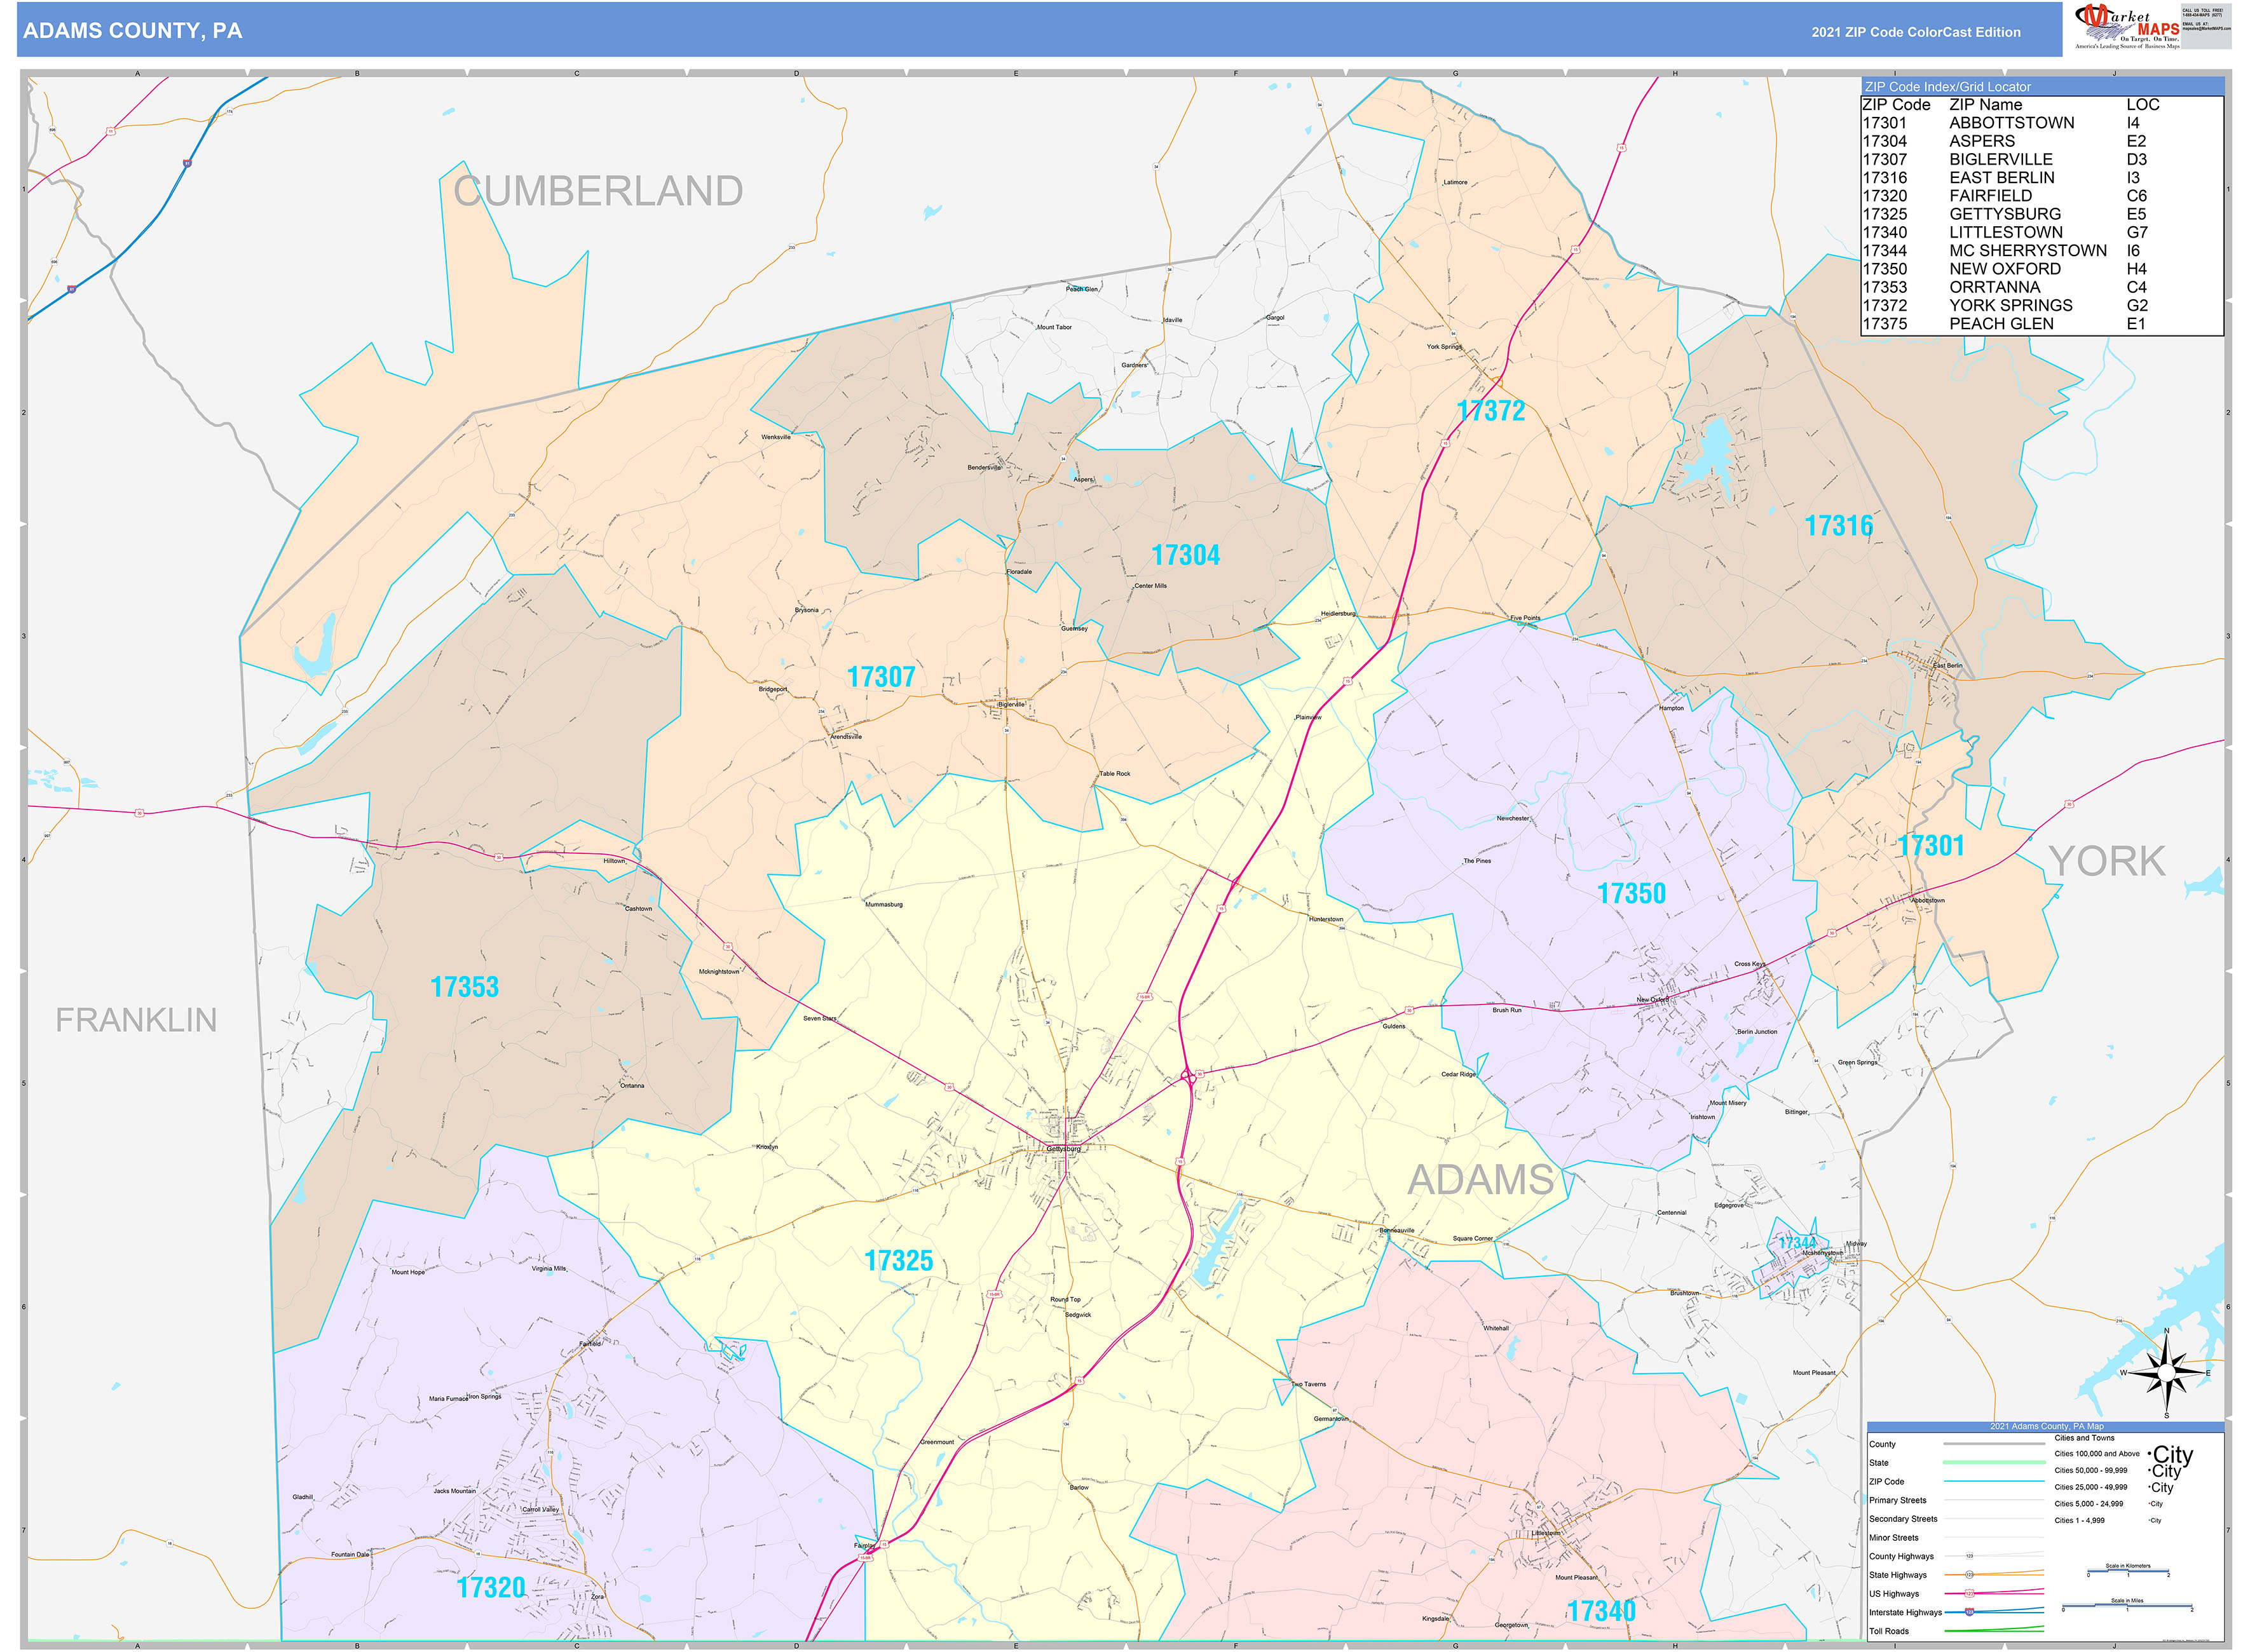This screenshot has width=2243, height=1652.
Task: Click the 17301 ZIP label on map
Action: click(1931, 846)
